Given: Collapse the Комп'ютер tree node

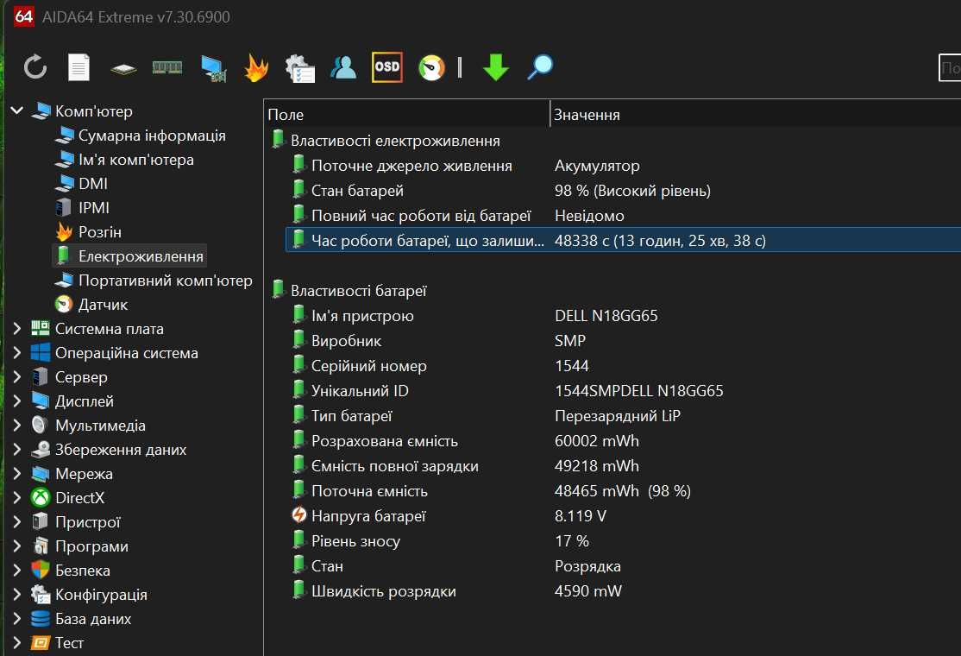Looking at the screenshot, I should click(x=17, y=111).
